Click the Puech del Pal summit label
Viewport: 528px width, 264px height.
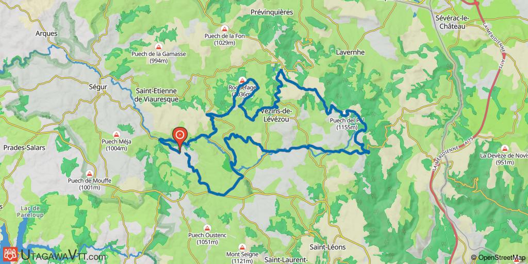(347, 124)
